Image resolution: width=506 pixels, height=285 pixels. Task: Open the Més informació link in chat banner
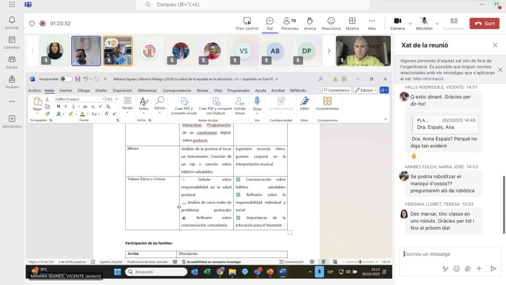pyautogui.click(x=428, y=79)
